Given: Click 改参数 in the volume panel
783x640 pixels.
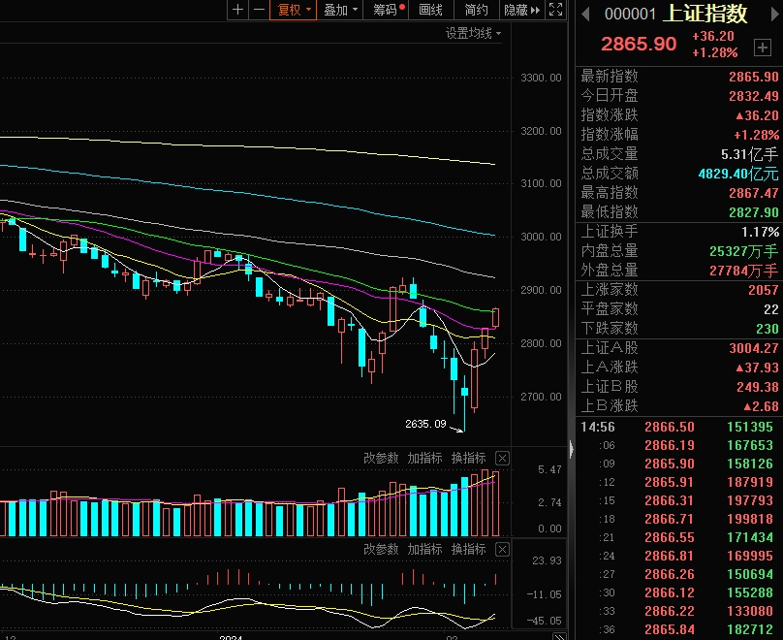Looking at the screenshot, I should (x=381, y=458).
